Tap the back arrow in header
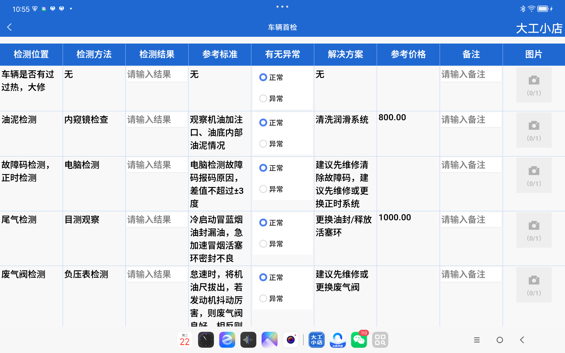The height and width of the screenshot is (353, 565). click(x=9, y=27)
